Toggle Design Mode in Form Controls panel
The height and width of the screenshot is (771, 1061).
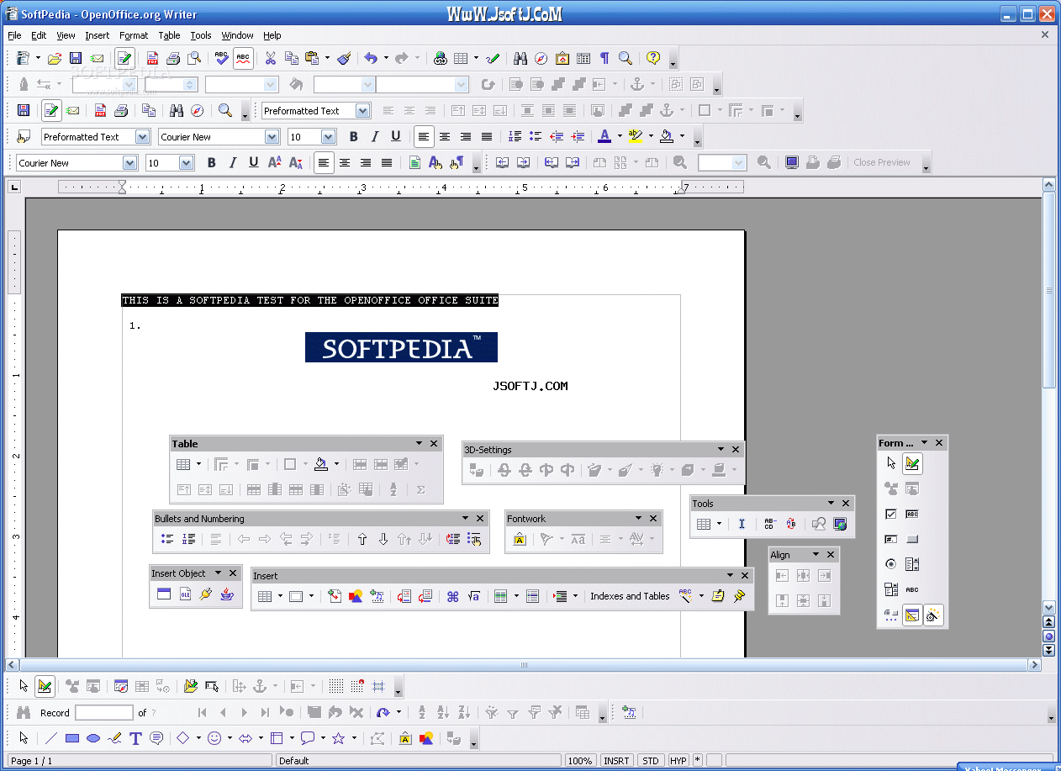tap(912, 463)
